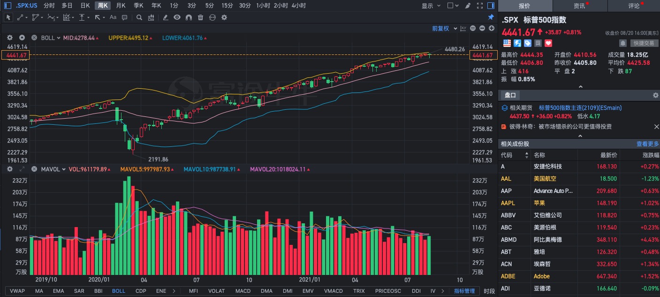Open the 显示 display dropdown

431,6
